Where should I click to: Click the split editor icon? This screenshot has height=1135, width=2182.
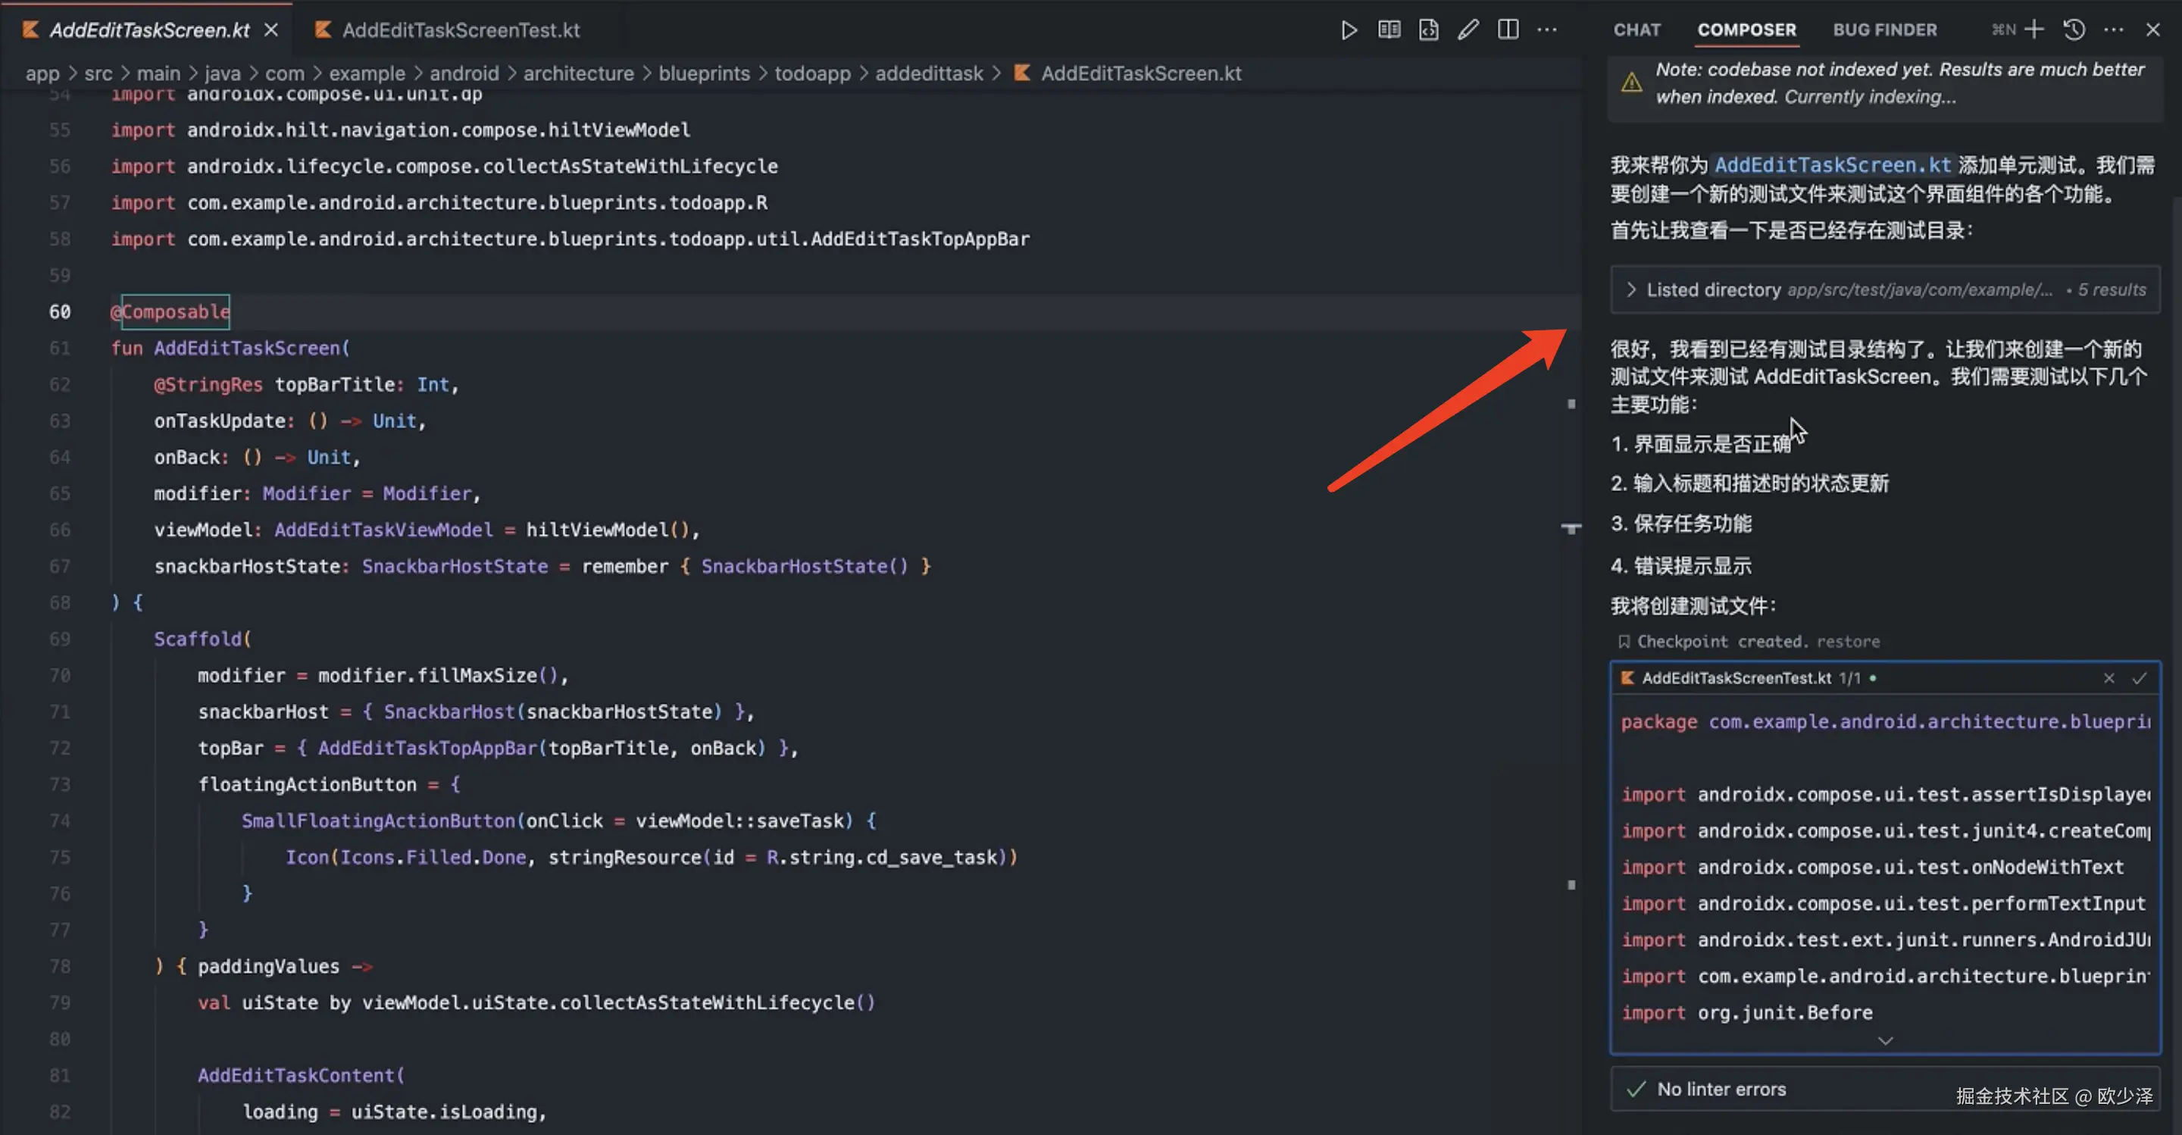[1508, 30]
